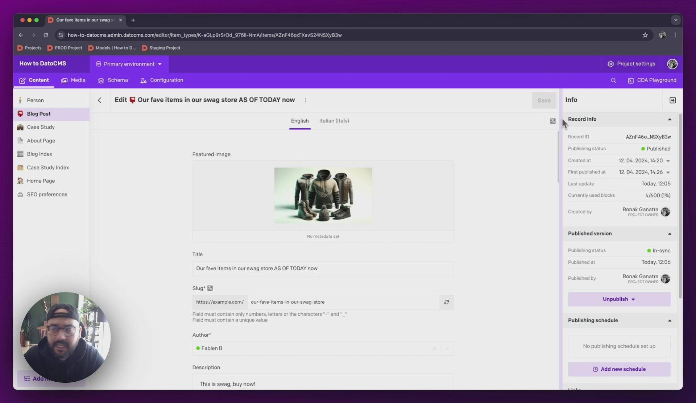Screen dimensions: 696x403
Task: Select Primary environment dropdown
Action: click(x=129, y=63)
